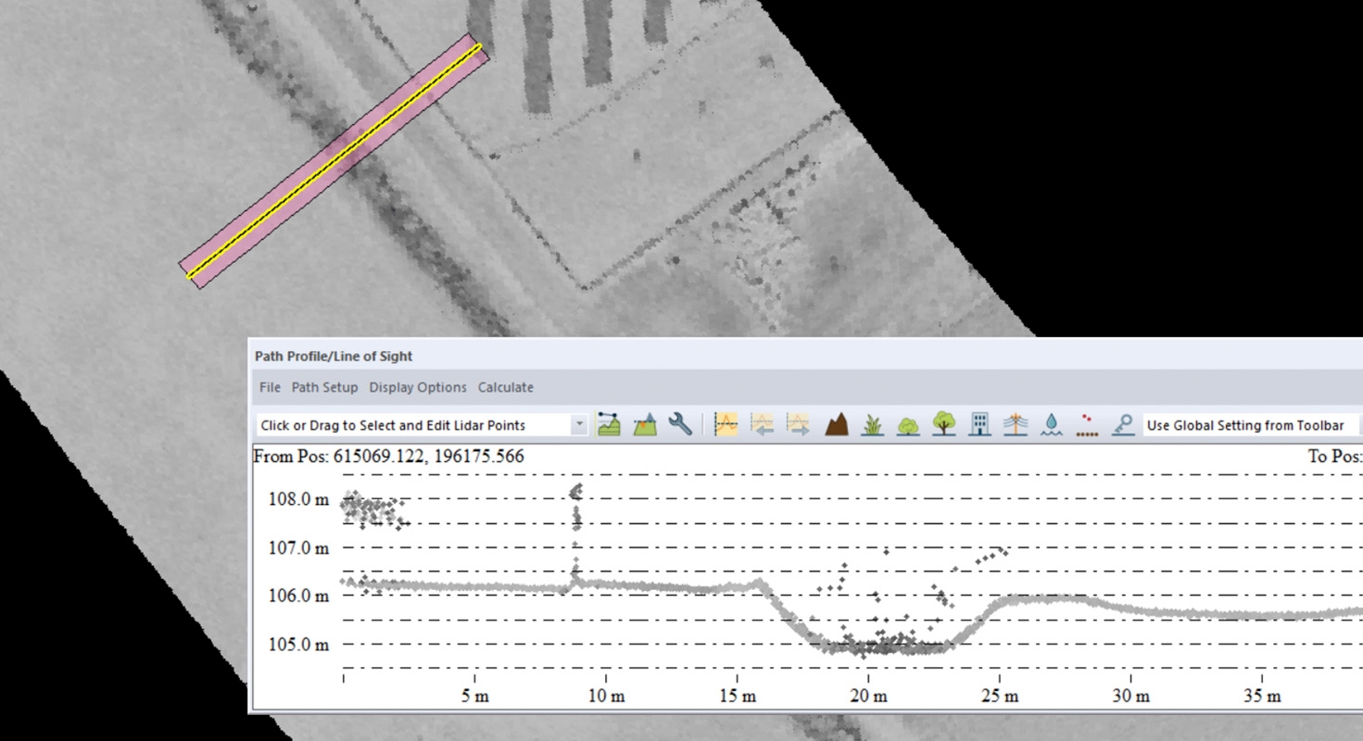Toggle water droplet points icon
This screenshot has width=1363, height=741.
1052,425
